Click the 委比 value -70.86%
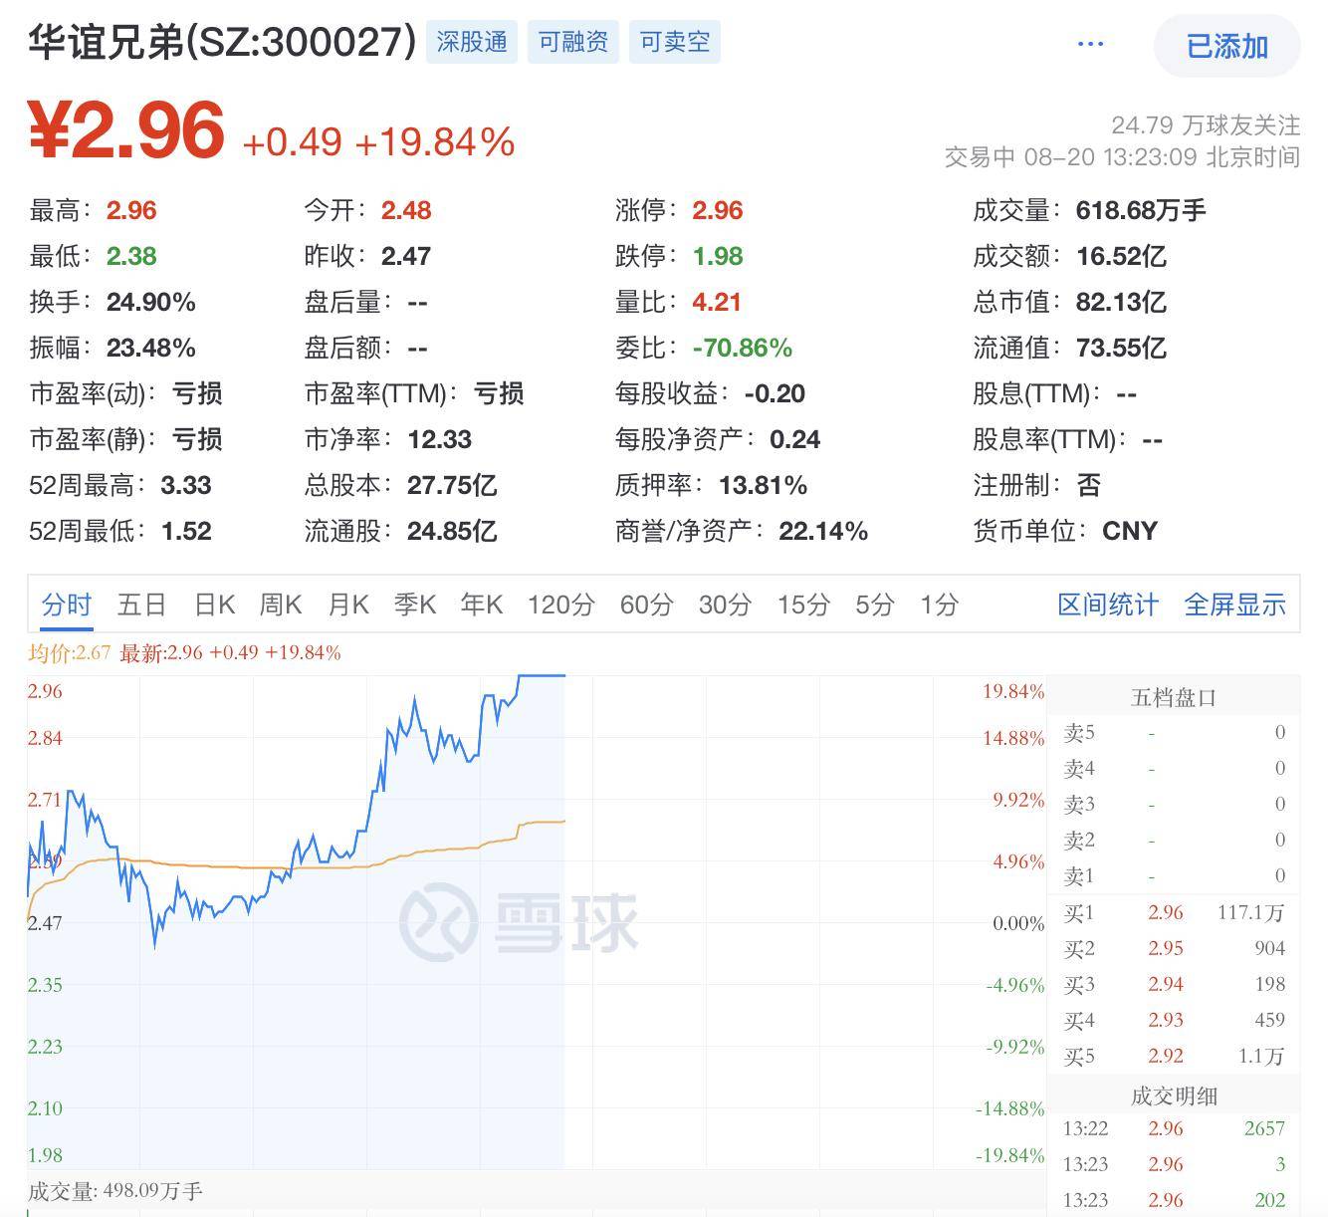The width and height of the screenshot is (1328, 1217). click(743, 349)
